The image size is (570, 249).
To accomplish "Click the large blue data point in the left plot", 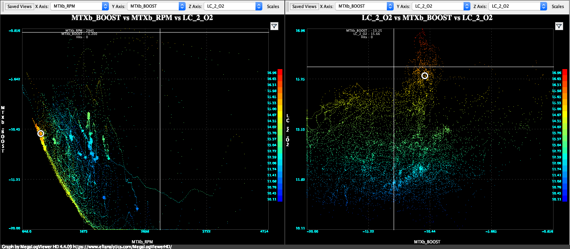I will tap(104, 198).
